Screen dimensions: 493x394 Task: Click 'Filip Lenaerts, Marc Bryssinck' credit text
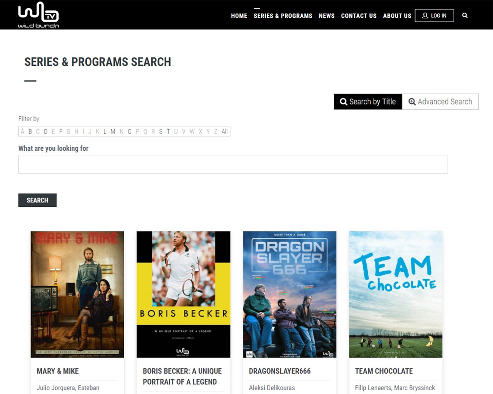pos(395,388)
